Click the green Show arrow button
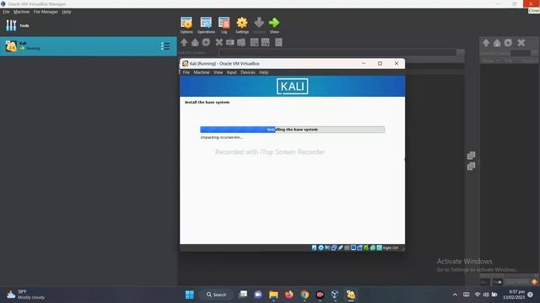 [274, 25]
